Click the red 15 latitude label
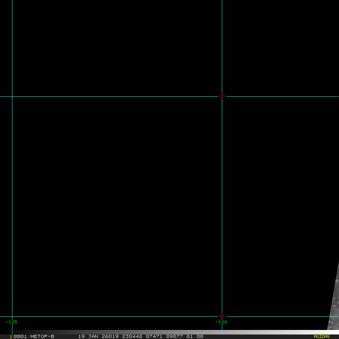339x339 pixels. coord(222,316)
